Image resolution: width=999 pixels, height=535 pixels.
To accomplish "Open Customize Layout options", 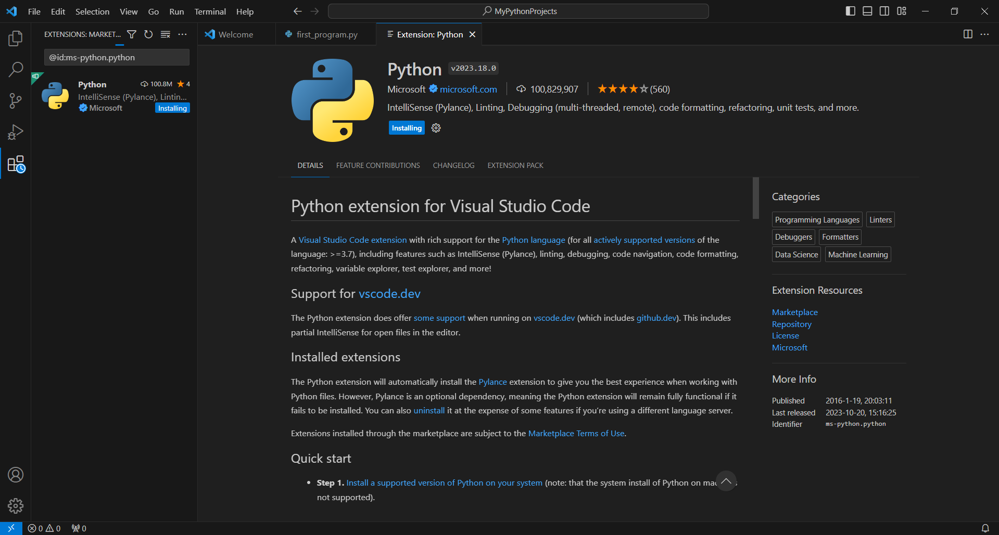I will (x=902, y=11).
